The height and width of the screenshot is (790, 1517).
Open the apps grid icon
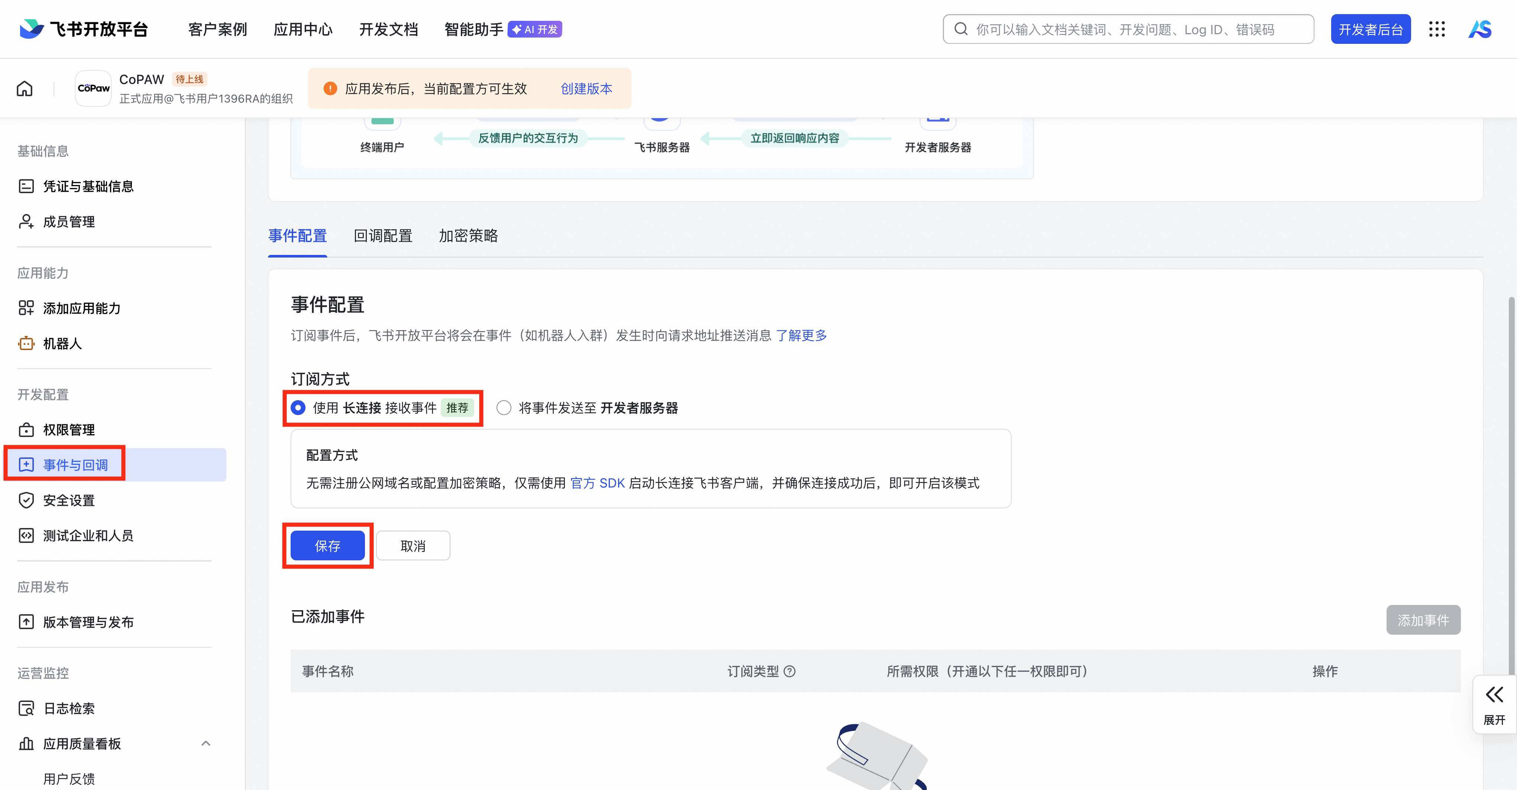pos(1436,29)
